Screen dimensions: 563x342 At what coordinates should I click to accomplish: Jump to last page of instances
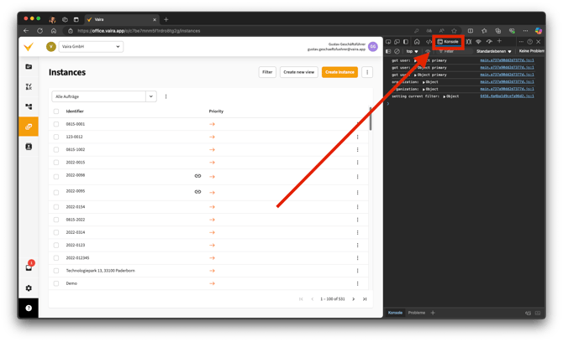coord(365,299)
